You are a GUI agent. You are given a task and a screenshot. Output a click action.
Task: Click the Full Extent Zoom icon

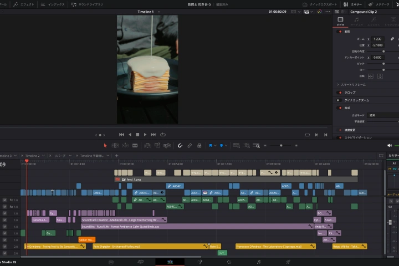coord(236,145)
